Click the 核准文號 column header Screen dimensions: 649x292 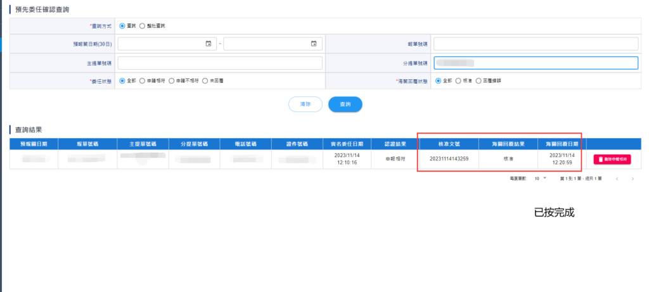pos(448,144)
